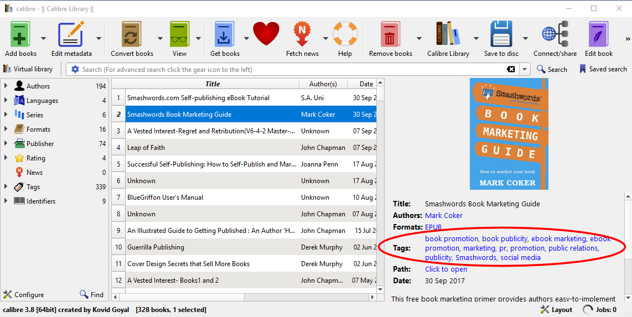Viewport: 632px width, 317px height.
Task: Expand the Tags tree node
Action: click(x=6, y=186)
